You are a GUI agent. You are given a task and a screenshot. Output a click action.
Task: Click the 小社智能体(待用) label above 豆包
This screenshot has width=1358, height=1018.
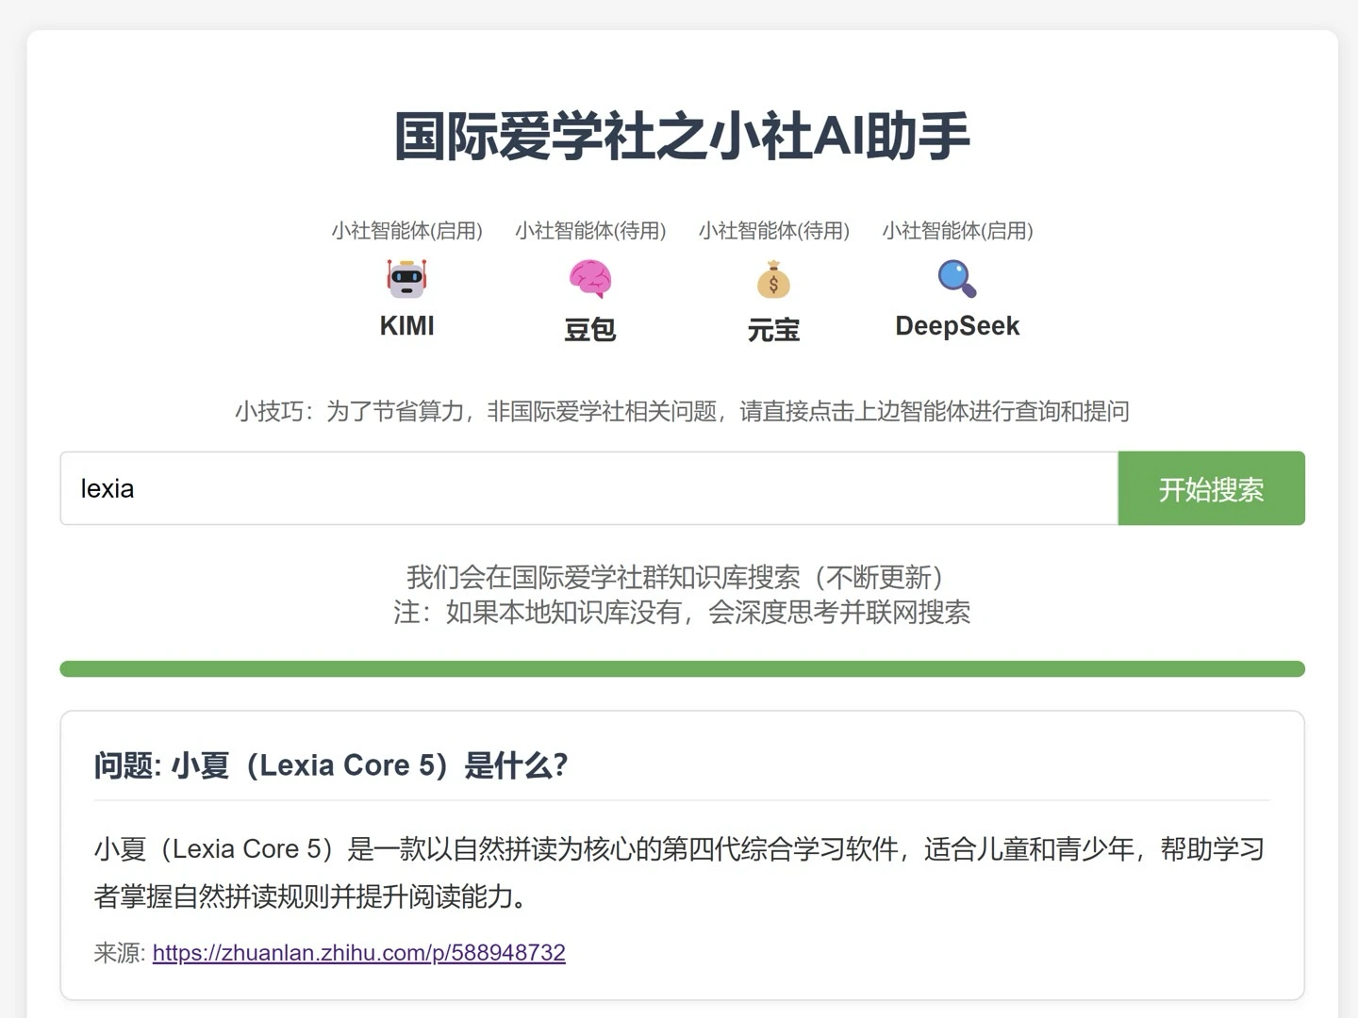pyautogui.click(x=590, y=231)
